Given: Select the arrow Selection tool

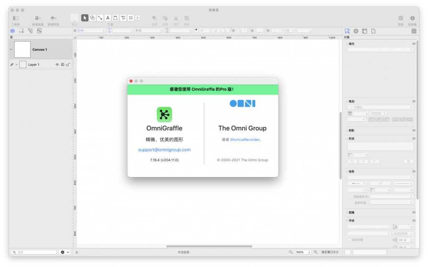Looking at the screenshot, I should tap(84, 18).
